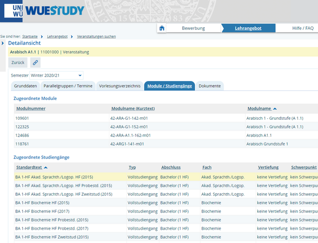Click the home icon in navigation bar

click(x=162, y=28)
